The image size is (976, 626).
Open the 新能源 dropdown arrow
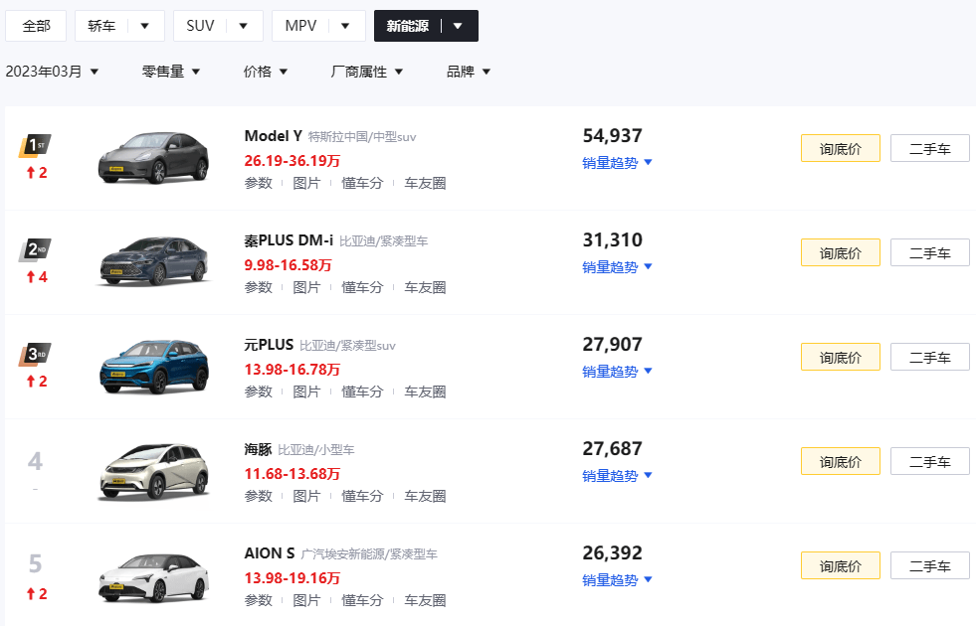[x=458, y=26]
